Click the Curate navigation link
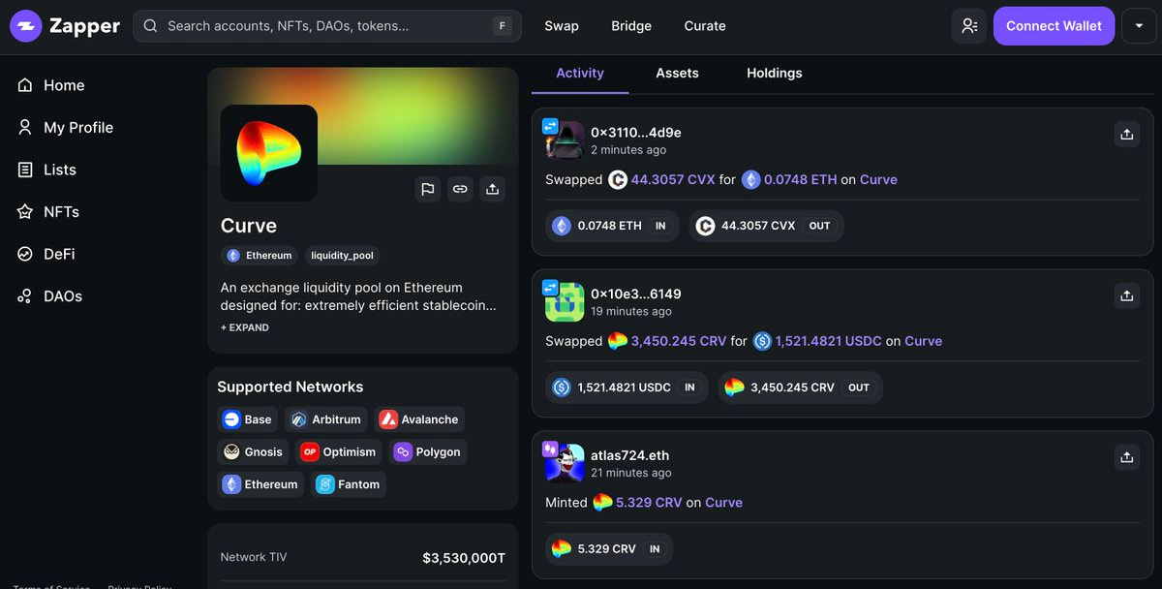1162x589 pixels. (705, 26)
